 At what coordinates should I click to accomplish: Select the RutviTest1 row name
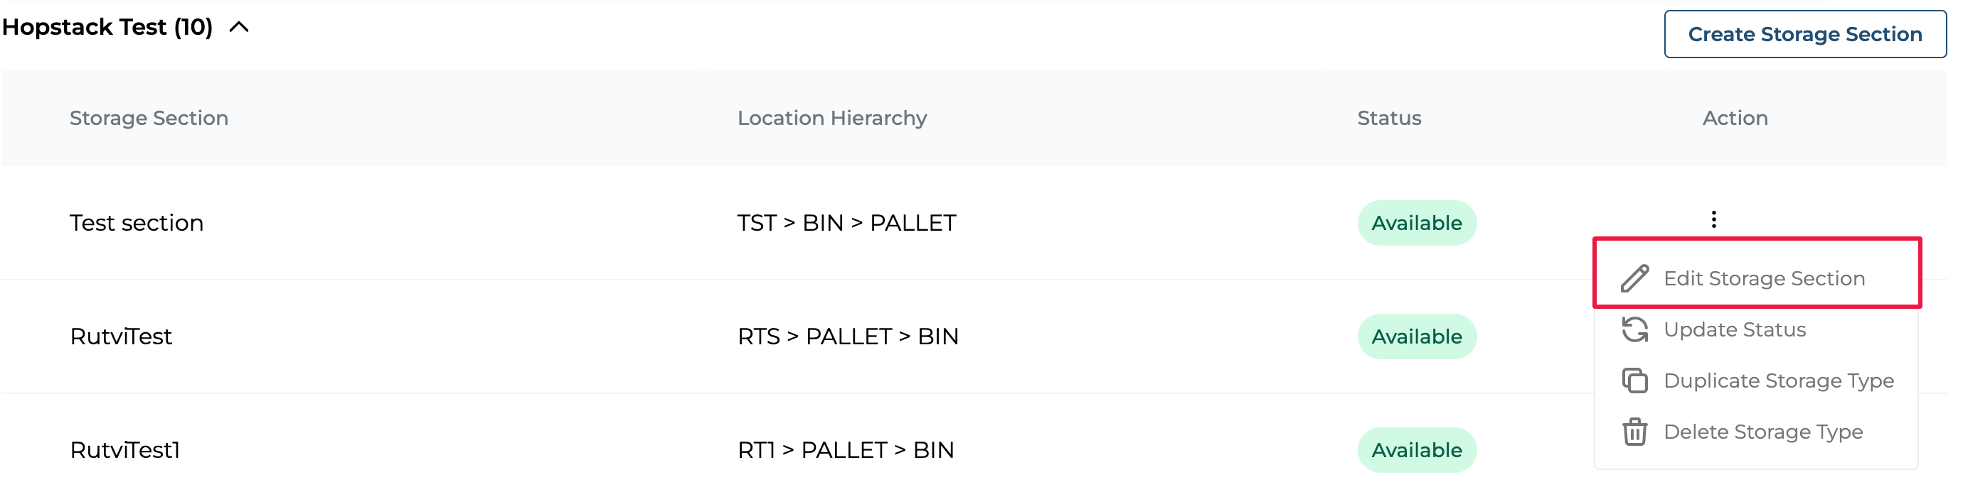point(124,449)
